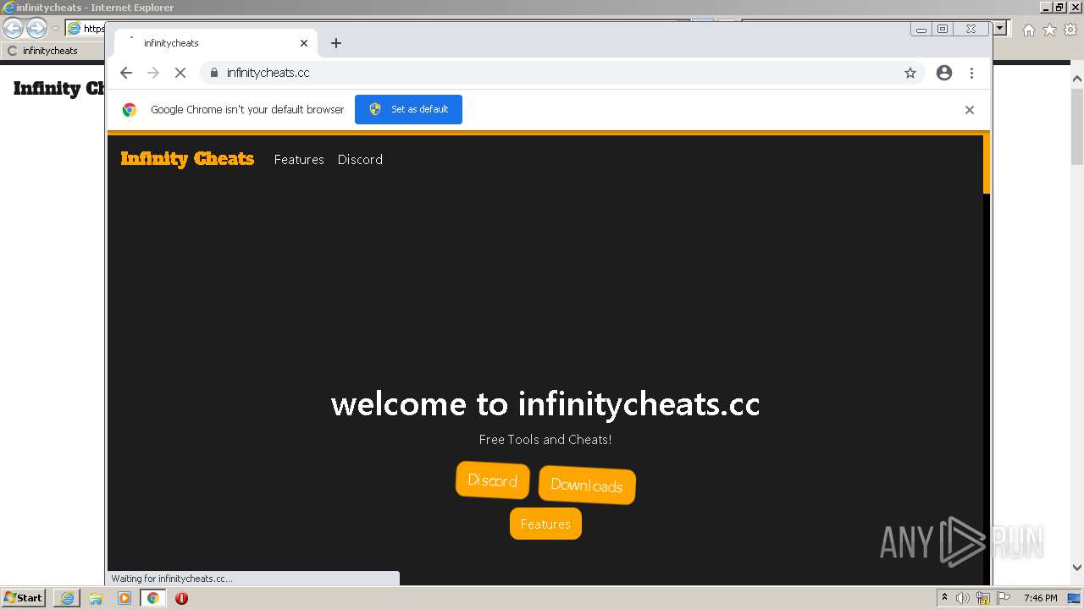
Task: Click Internet Explorer address bar dropdown arrow
Action: tap(1000, 29)
